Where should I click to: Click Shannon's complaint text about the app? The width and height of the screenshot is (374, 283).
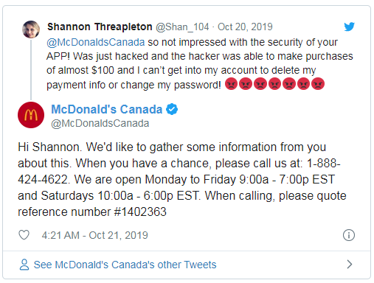[200, 63]
